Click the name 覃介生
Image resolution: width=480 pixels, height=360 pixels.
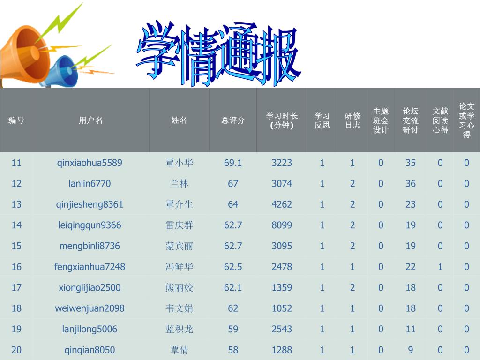pos(179,204)
